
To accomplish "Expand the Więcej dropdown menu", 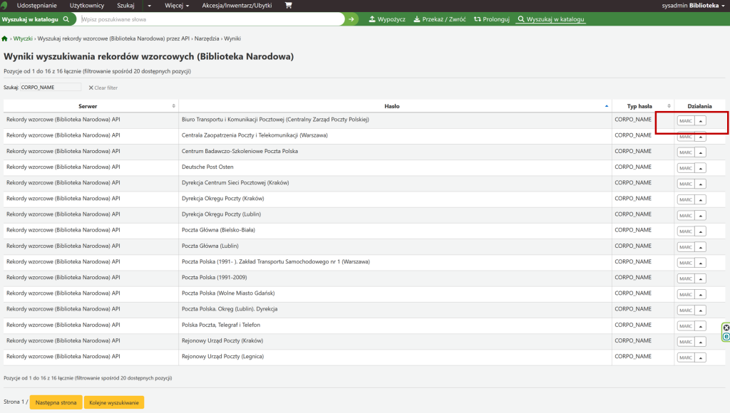I will 177,6.
